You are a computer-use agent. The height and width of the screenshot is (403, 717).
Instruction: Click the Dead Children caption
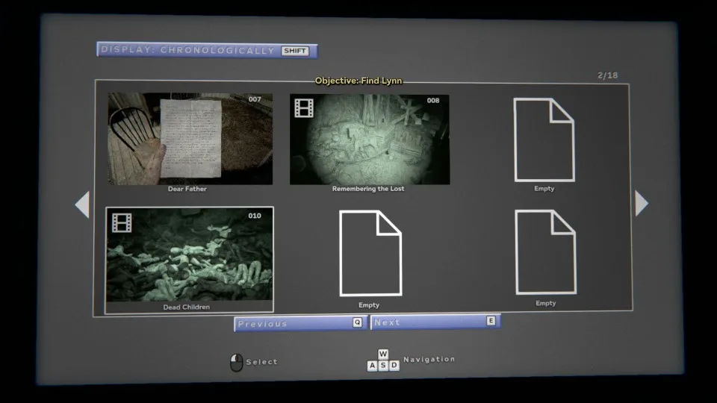click(187, 307)
